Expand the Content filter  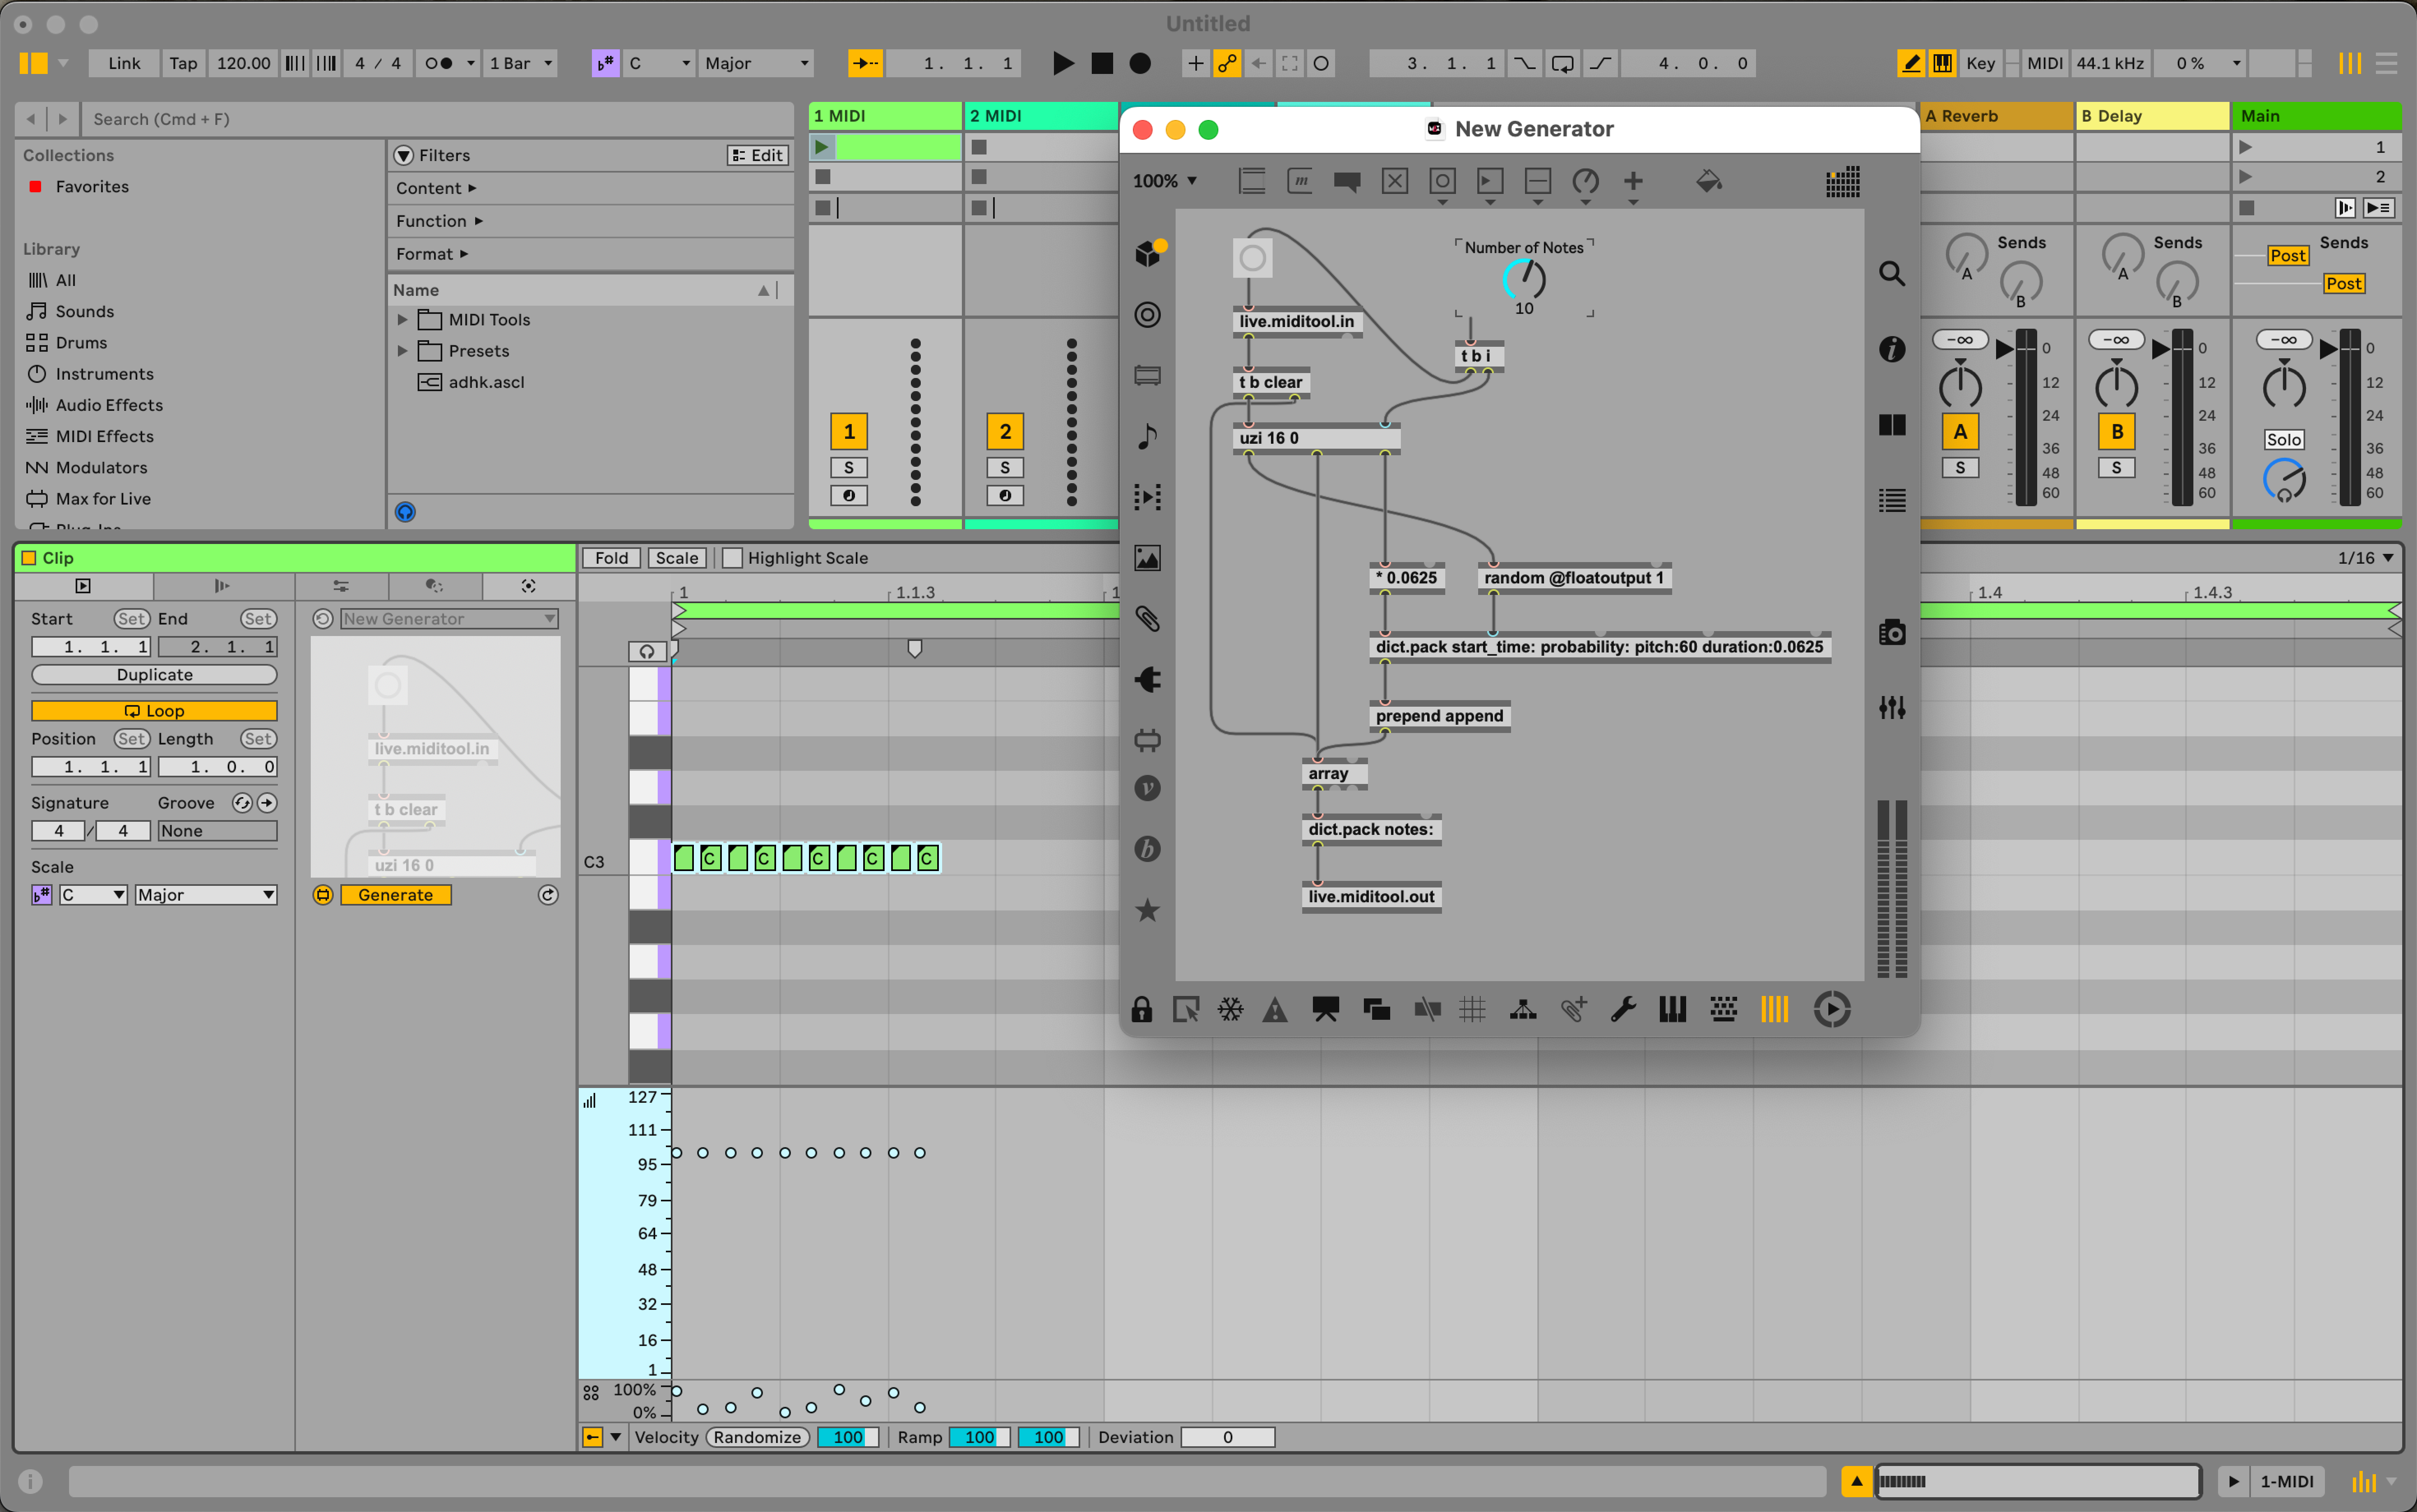[x=436, y=188]
